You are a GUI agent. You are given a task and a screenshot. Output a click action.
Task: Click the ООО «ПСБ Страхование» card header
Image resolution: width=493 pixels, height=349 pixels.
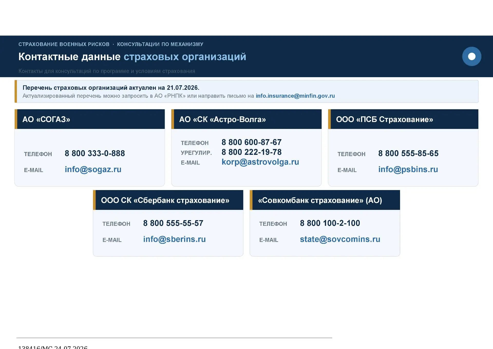[403, 119]
